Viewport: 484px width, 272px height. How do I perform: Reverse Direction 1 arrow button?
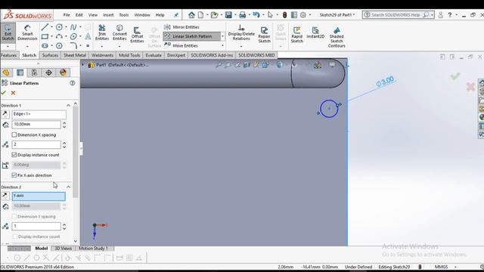click(5, 114)
